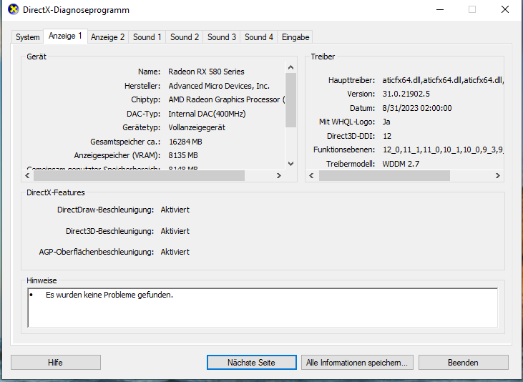Click Treiber horizontal scrollbar thumb

point(384,175)
